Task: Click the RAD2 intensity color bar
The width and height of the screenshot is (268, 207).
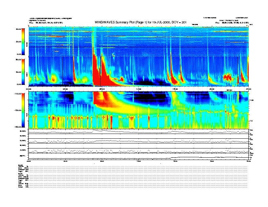Action: click(23, 42)
